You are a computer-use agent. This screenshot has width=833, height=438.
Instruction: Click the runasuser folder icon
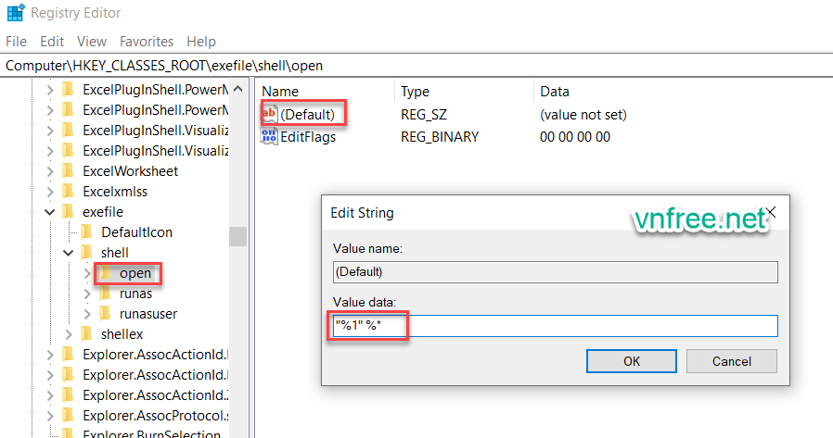pos(105,314)
